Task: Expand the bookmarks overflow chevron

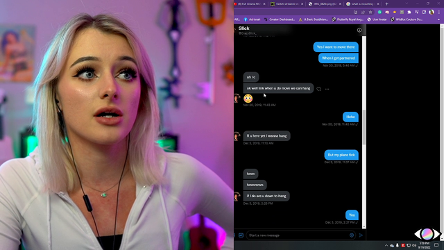Action: [x=438, y=19]
